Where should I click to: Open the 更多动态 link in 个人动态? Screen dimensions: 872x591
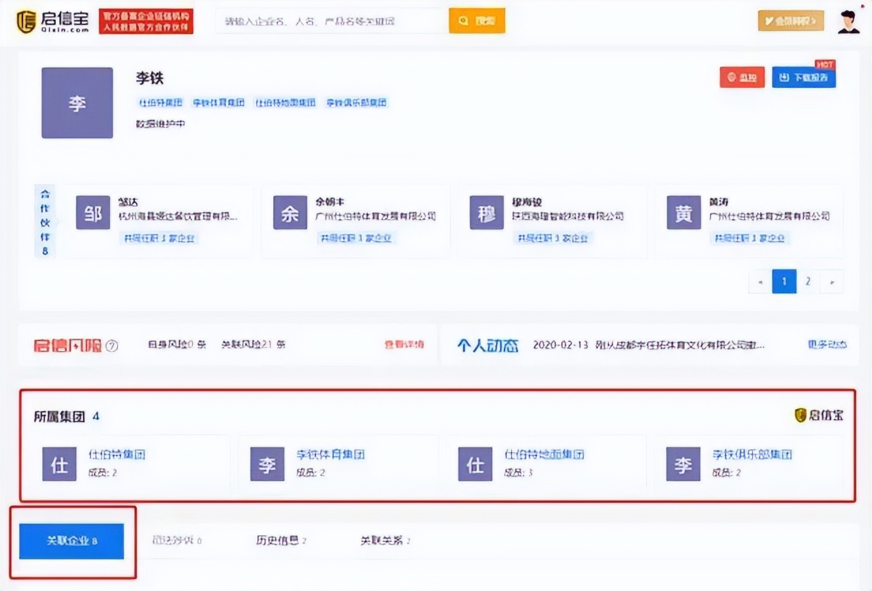(826, 345)
